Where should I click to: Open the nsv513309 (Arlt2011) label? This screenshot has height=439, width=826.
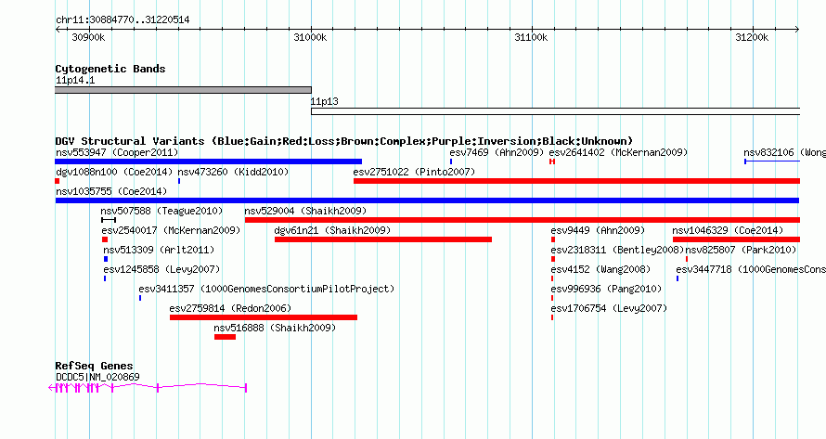tap(159, 250)
